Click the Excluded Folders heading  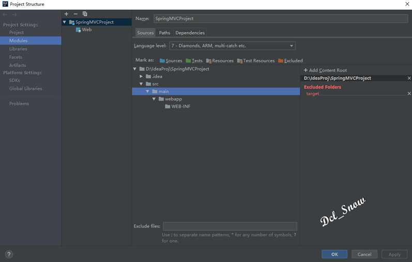coord(323,87)
